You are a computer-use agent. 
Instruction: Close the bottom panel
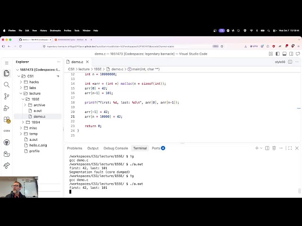pyautogui.click(x=297, y=148)
